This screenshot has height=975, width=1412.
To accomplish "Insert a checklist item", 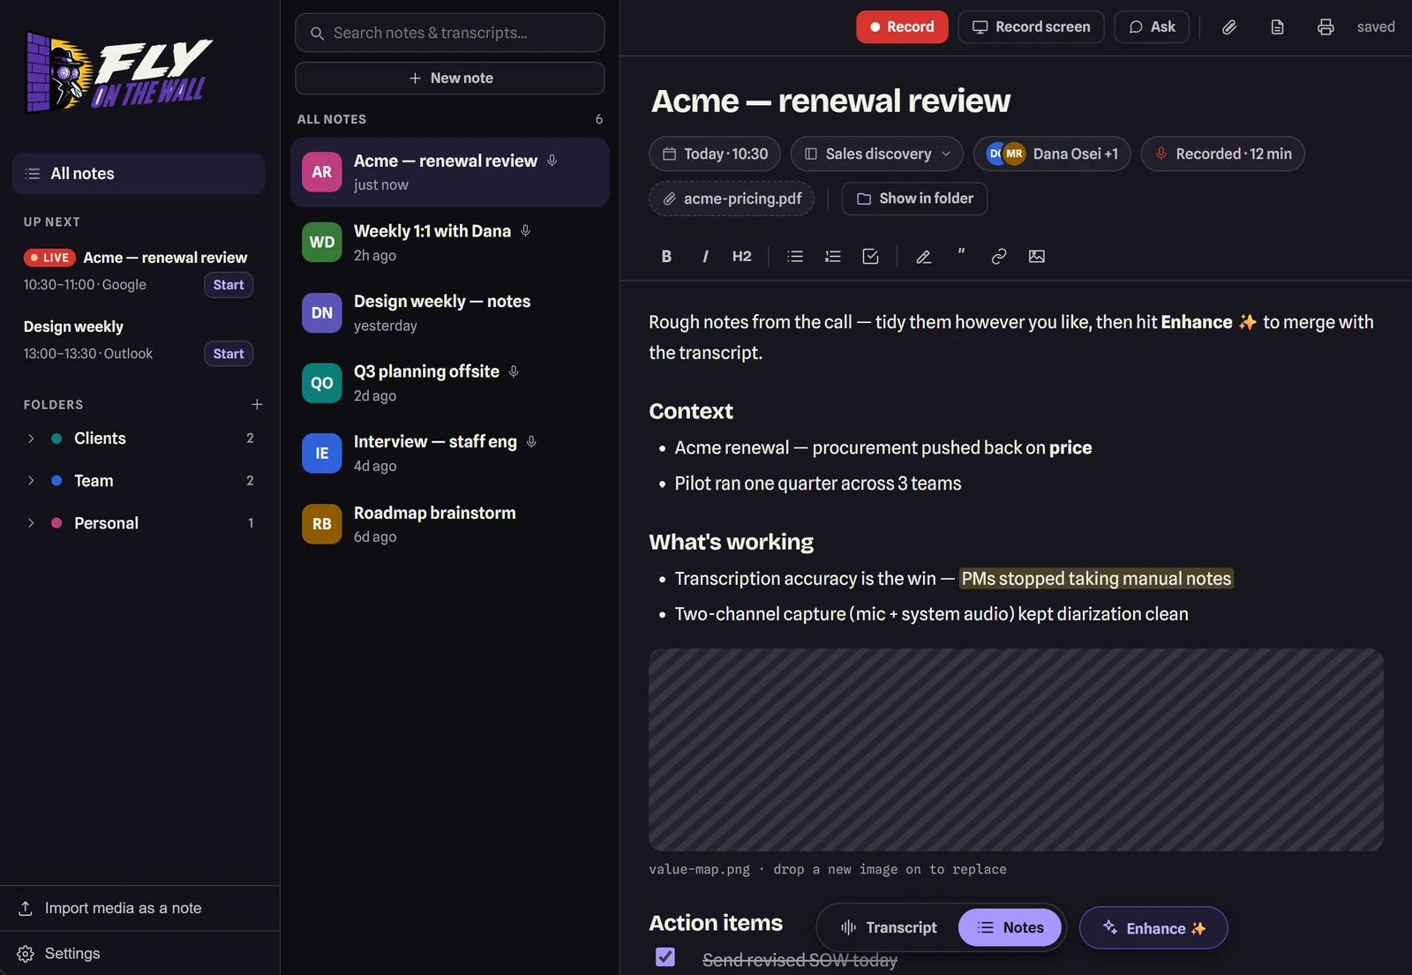I will pos(871,256).
